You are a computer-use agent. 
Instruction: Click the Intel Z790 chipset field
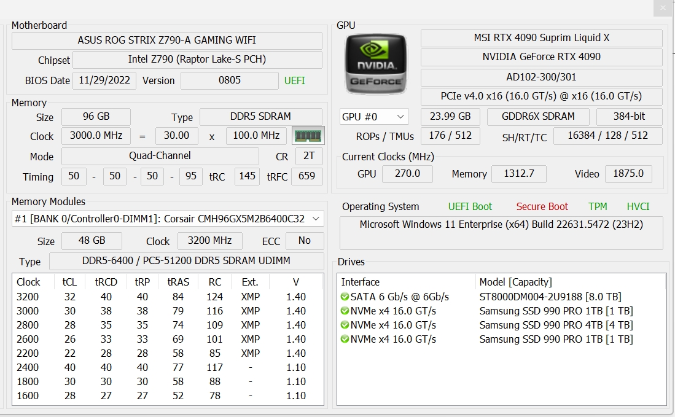tap(197, 60)
